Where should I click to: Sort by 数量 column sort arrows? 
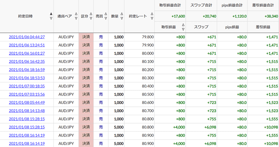(x=122, y=16)
